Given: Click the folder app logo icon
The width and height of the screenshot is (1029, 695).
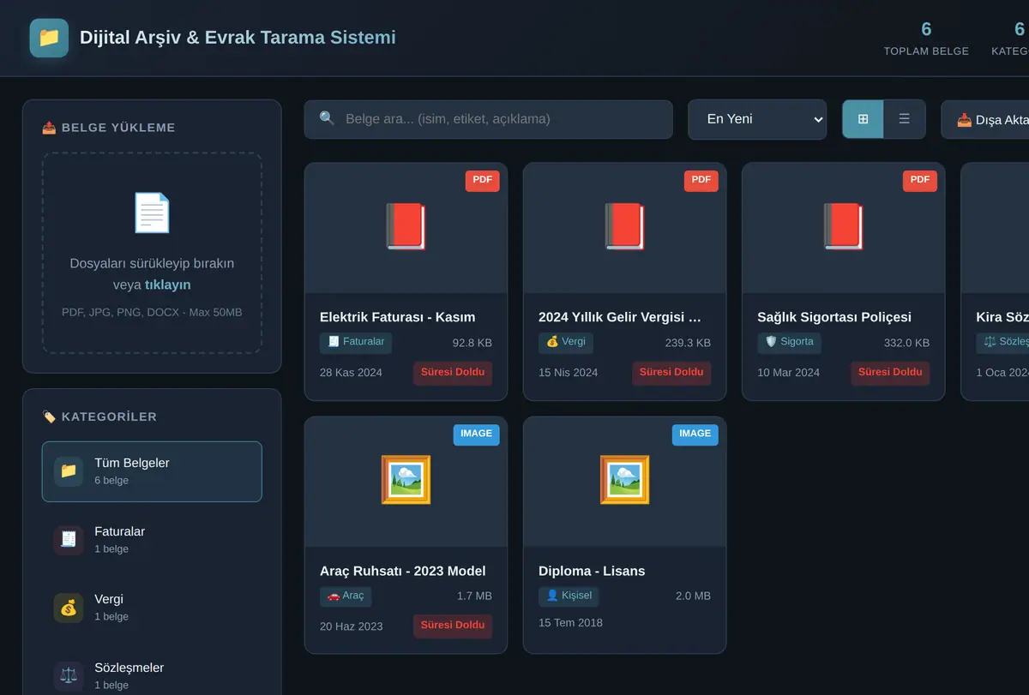Looking at the screenshot, I should [49, 38].
